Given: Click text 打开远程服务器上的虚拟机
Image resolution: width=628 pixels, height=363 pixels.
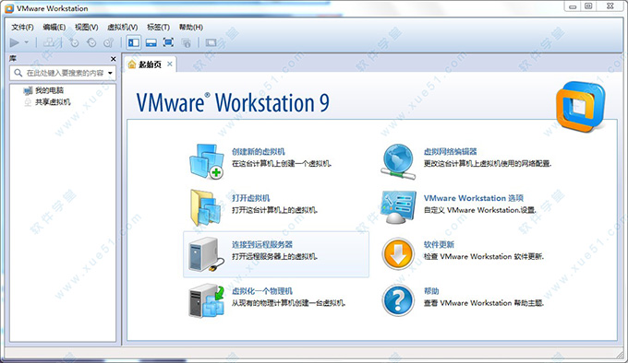Looking at the screenshot, I should pyautogui.click(x=275, y=256).
